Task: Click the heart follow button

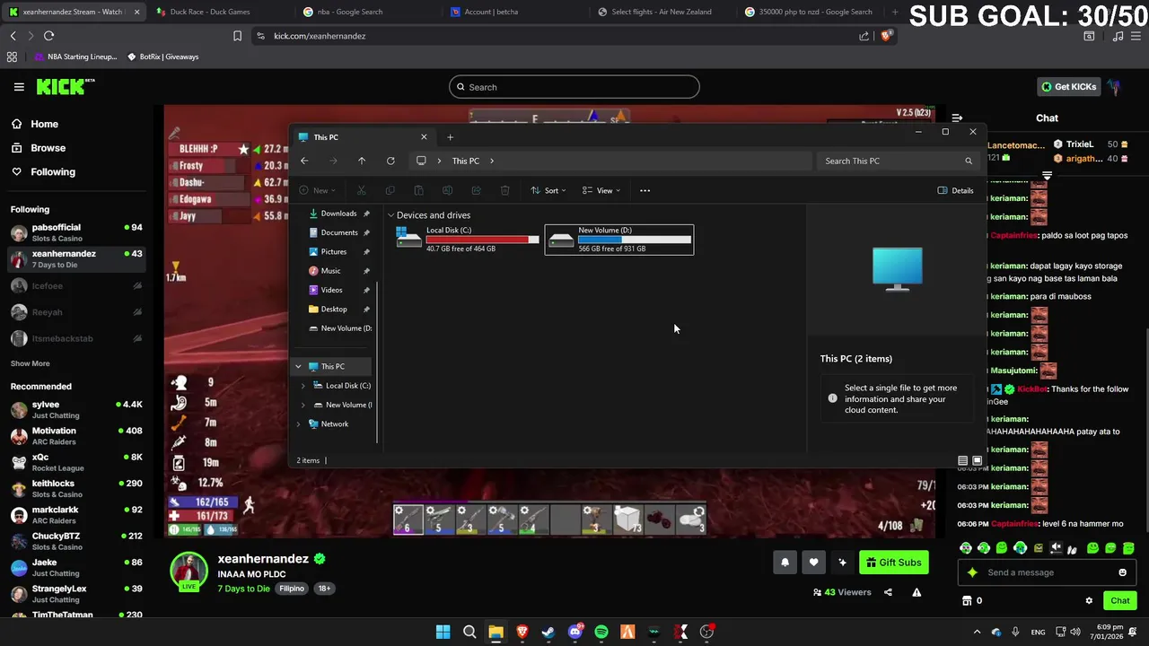Action: click(813, 563)
